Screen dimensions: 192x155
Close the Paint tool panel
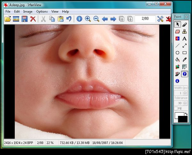187,17
